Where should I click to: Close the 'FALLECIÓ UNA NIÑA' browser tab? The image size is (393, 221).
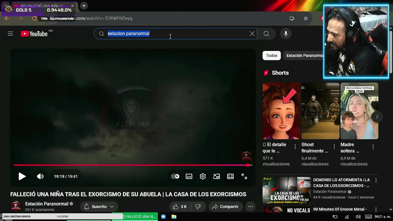click(x=72, y=6)
